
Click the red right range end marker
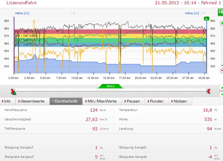click(209, 91)
